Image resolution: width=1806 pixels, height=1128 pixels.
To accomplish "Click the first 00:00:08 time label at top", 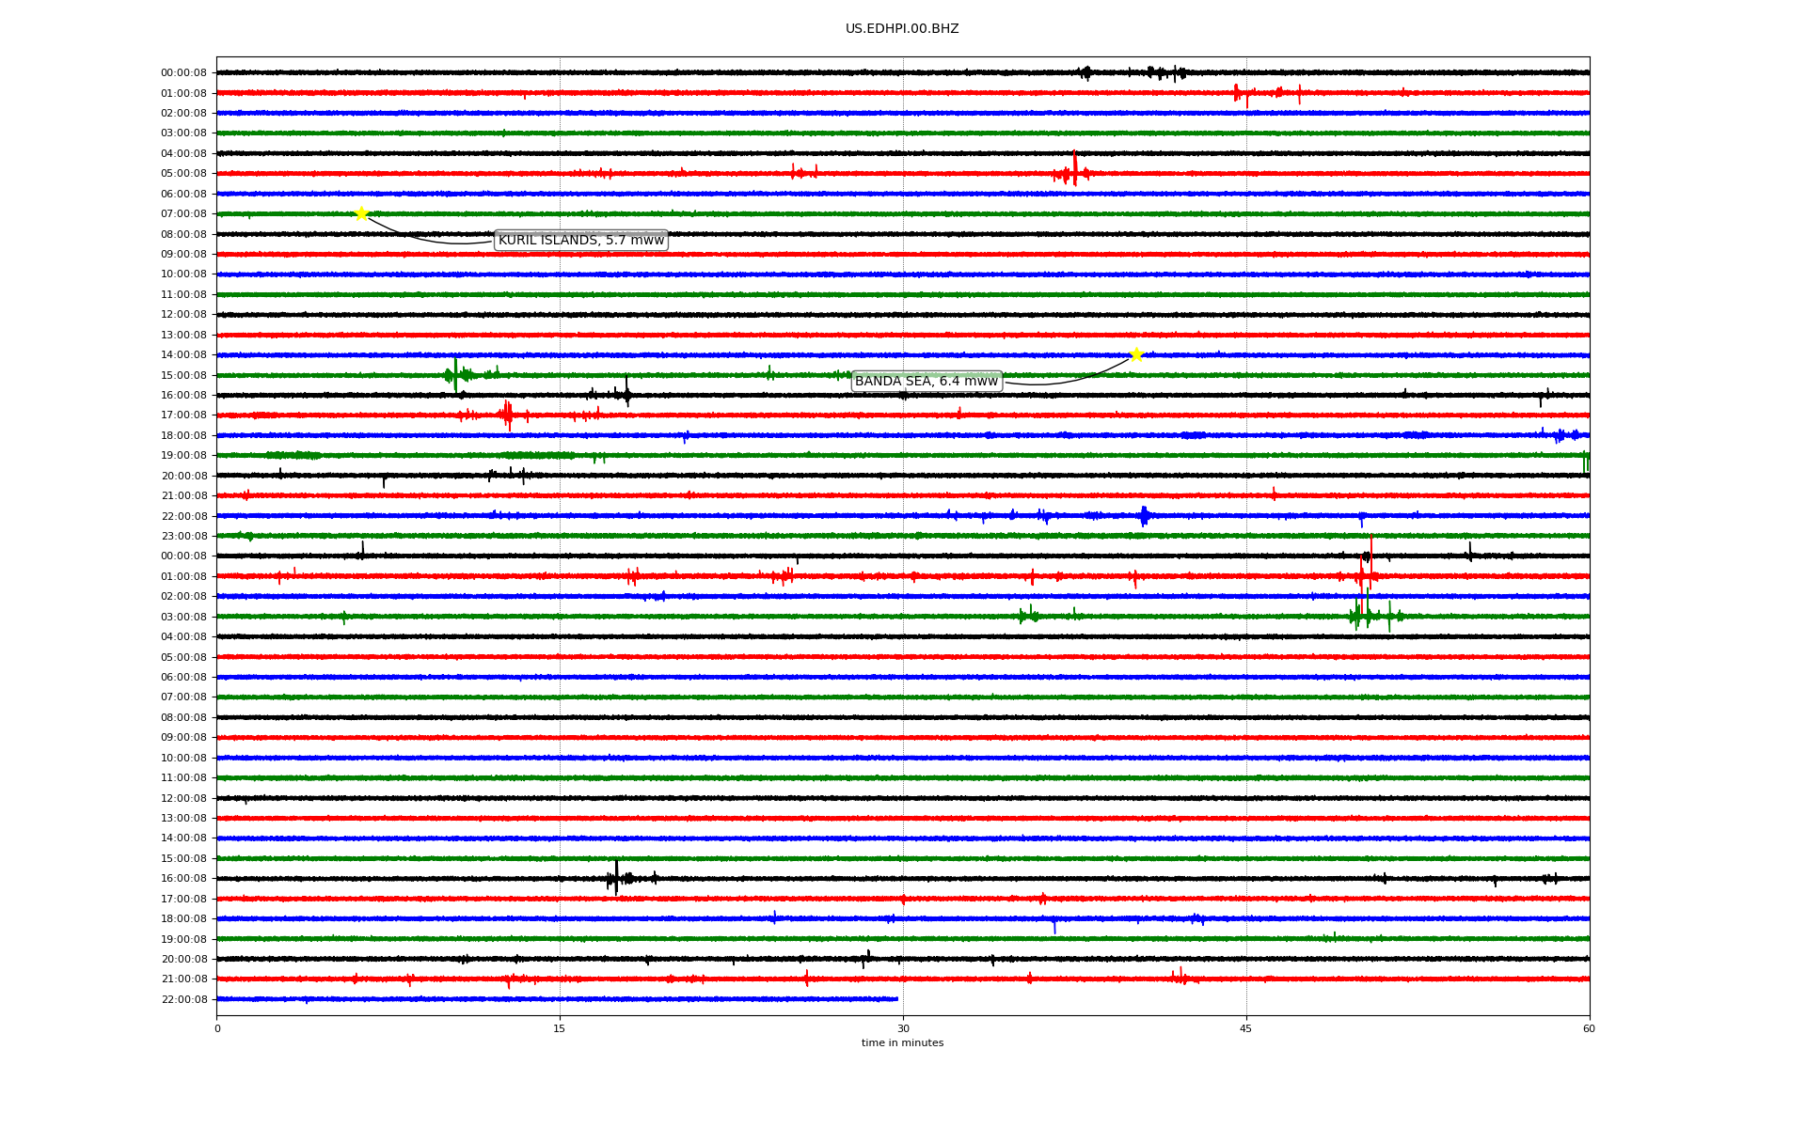I will 183,72.
